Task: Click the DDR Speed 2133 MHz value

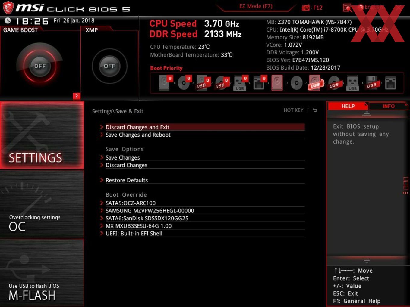Action: point(223,34)
